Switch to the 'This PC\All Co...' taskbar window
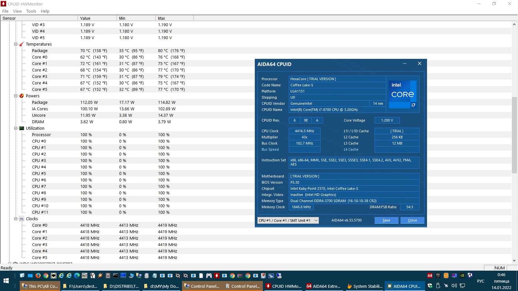 pyautogui.click(x=40, y=286)
